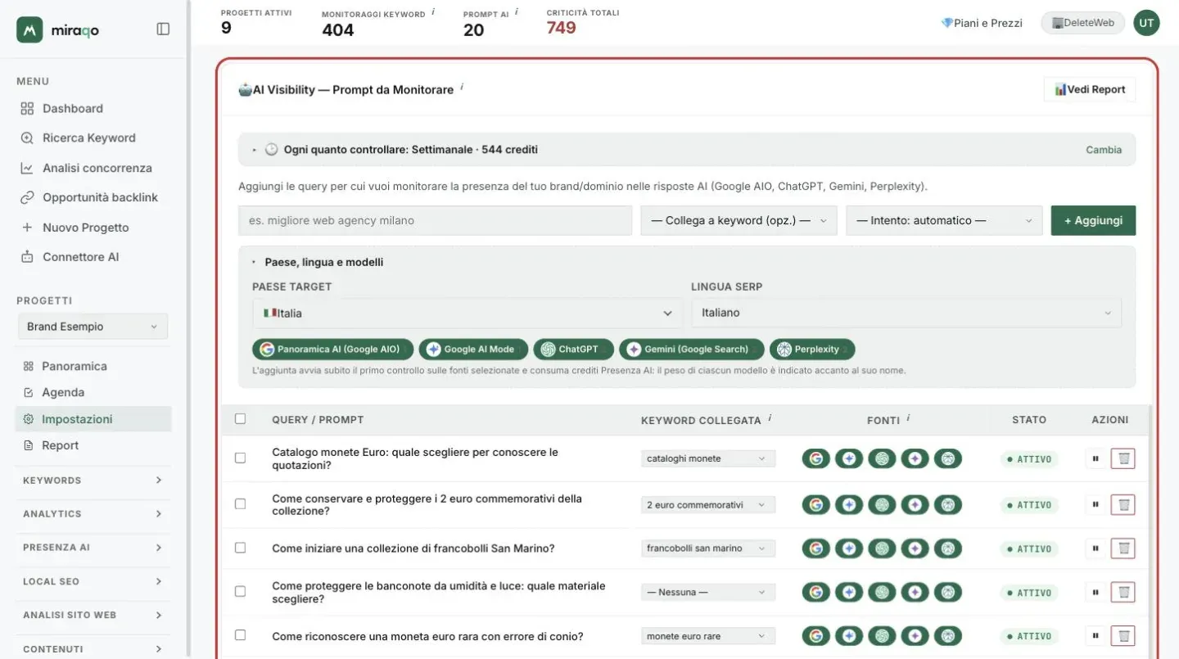Delete the Catalogo monete Euro query
This screenshot has height=659, width=1179.
coord(1123,458)
